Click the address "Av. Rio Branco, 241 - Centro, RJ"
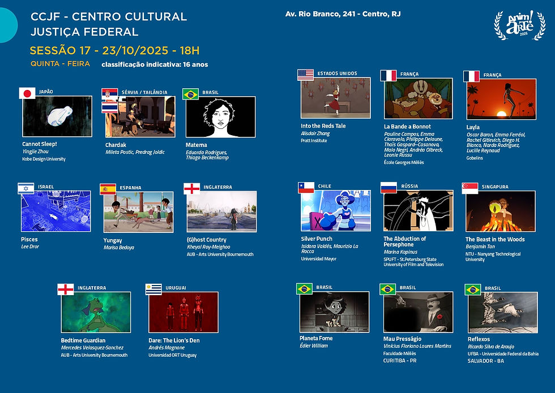The image size is (555, 393). point(343,14)
